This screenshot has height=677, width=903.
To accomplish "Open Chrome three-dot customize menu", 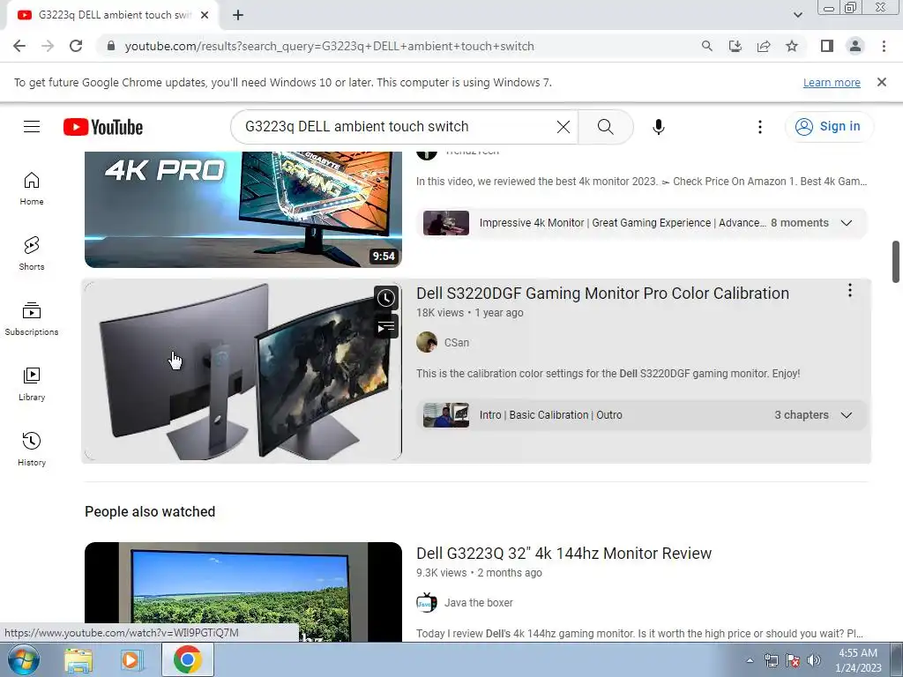I will (884, 46).
